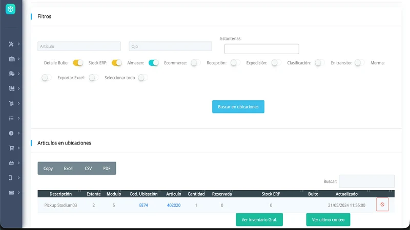Click the Copy export button
The height and width of the screenshot is (230, 410).
coord(48,169)
